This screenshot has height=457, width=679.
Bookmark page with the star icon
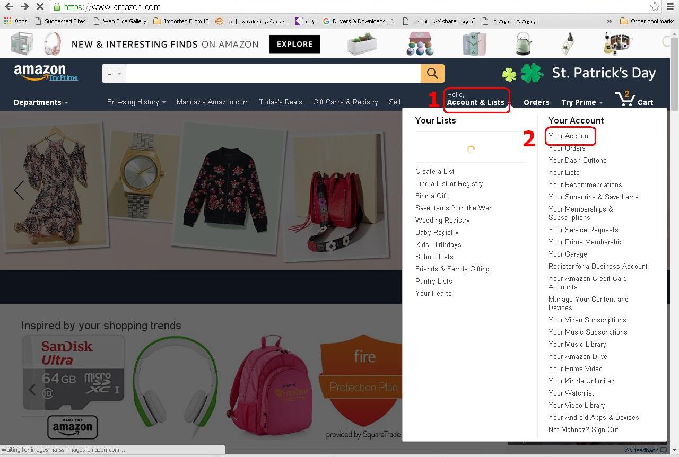point(655,7)
